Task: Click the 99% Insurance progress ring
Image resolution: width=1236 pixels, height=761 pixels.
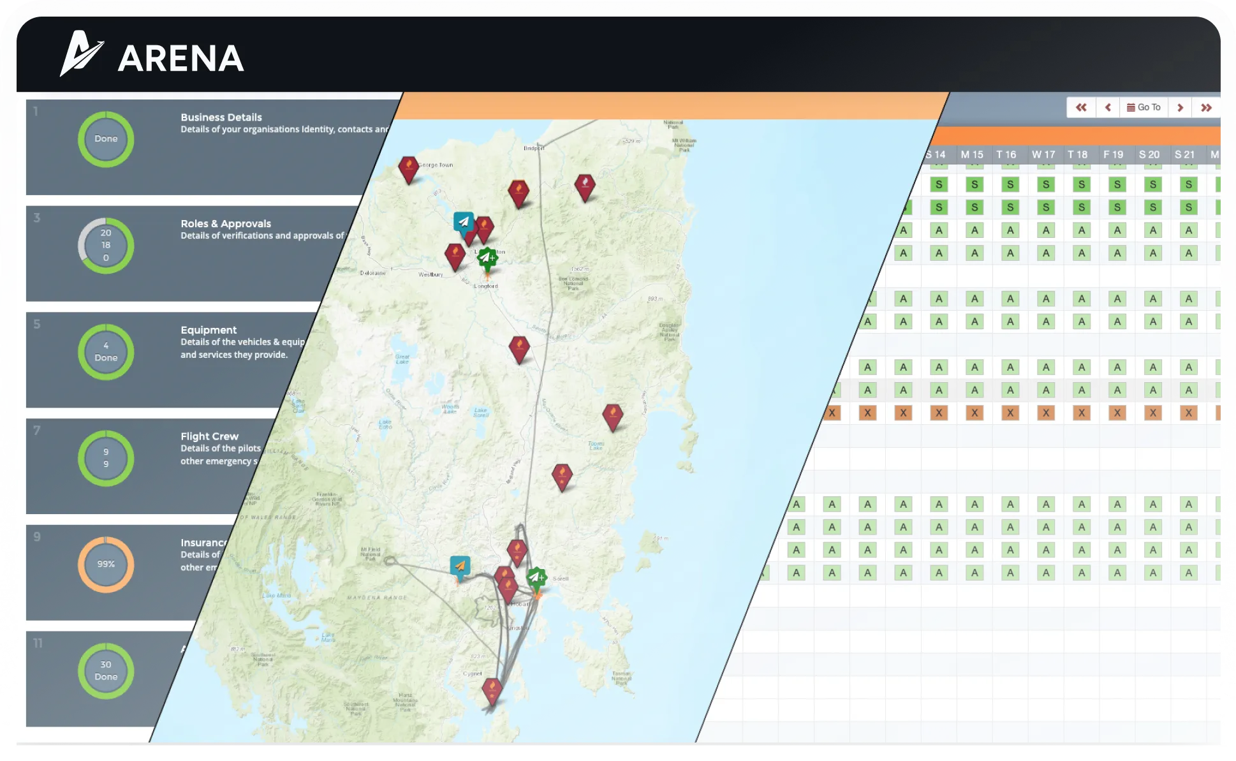Action: click(106, 563)
